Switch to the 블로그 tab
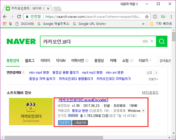The image size is (176, 140). 30,61
